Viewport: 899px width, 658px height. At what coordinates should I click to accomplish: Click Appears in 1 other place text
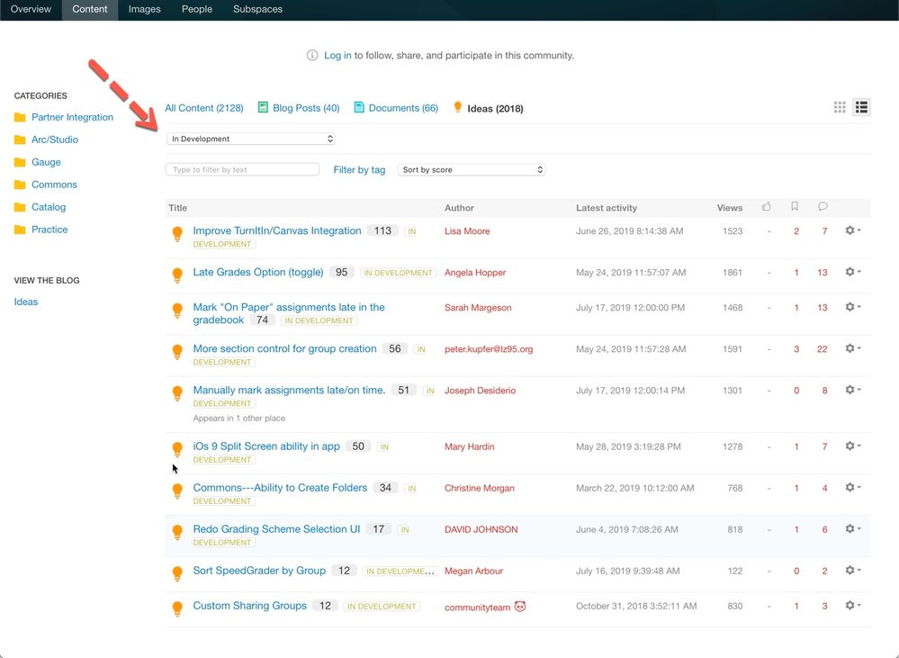(239, 419)
